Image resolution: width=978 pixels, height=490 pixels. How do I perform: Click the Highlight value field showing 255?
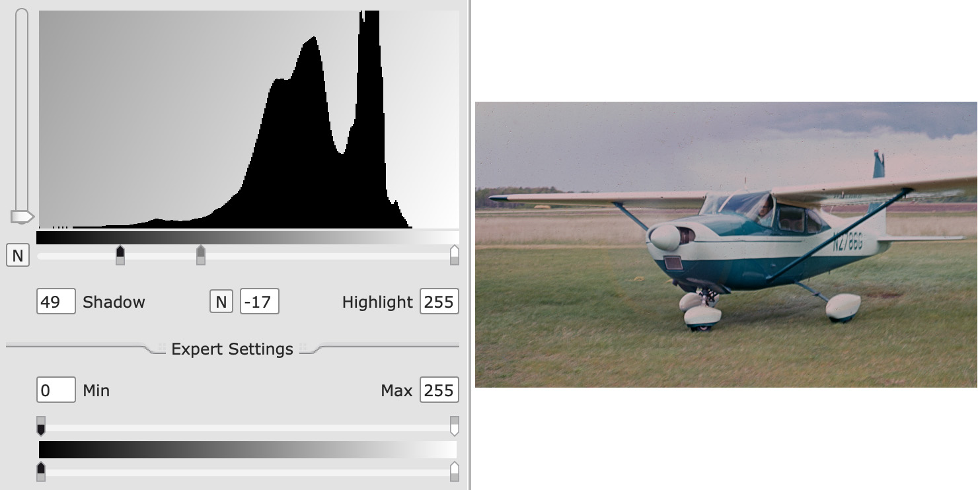coord(439,302)
